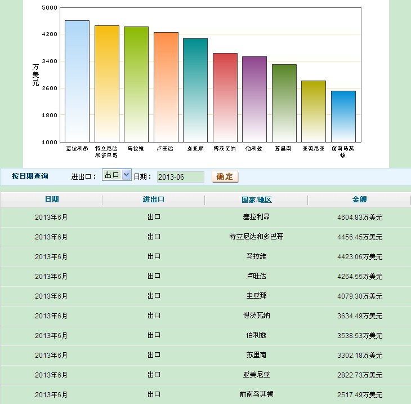Click the light blue 塞拉利昂 bar
Screen dimensions: 411x404
tap(77, 81)
